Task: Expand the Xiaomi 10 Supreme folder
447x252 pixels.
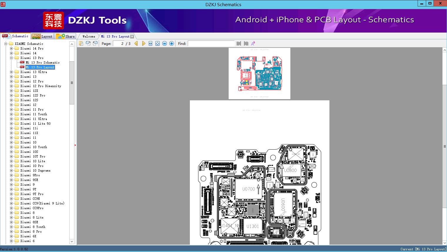Action: 11,170
